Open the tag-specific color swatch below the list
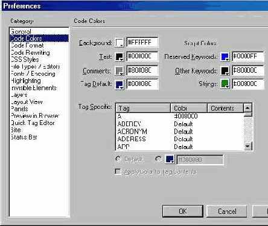Viewport: 268px width, 226px height. coord(170,159)
